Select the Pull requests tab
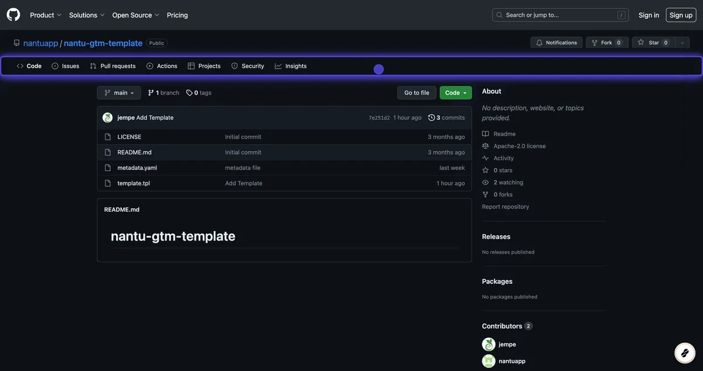Screen dimensions: 703x371 click(x=112, y=66)
